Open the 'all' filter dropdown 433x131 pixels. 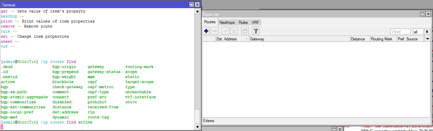427,32
